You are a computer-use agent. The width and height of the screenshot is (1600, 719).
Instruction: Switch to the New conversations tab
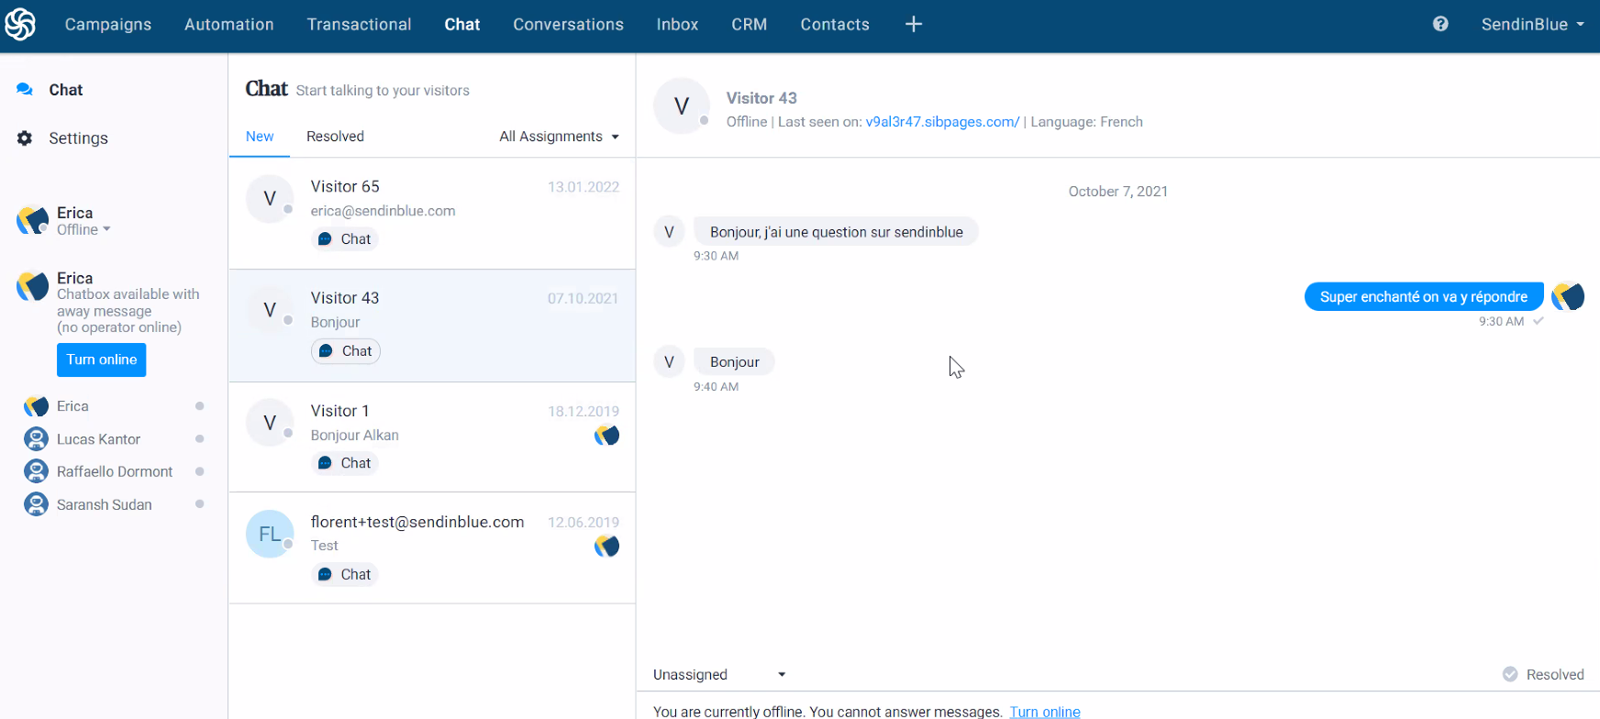(x=260, y=137)
